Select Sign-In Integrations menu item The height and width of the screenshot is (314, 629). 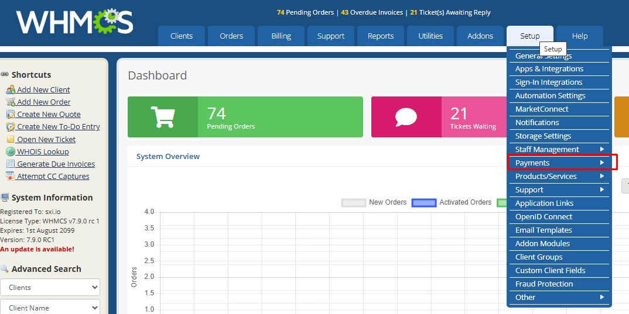coord(560,82)
